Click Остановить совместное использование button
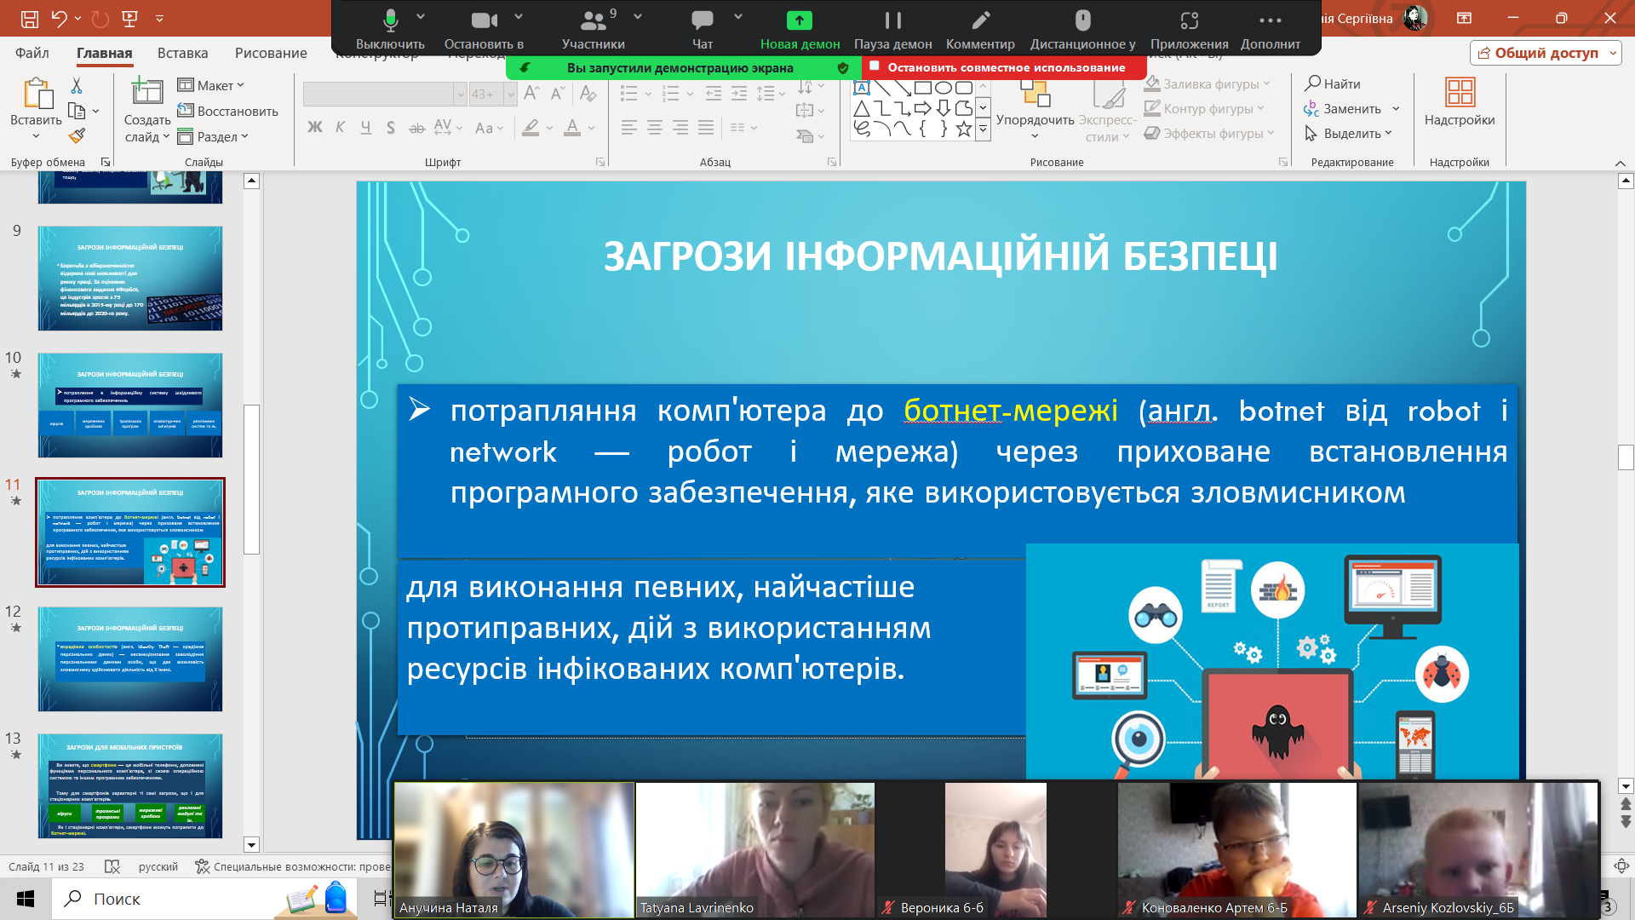 click(x=1004, y=67)
